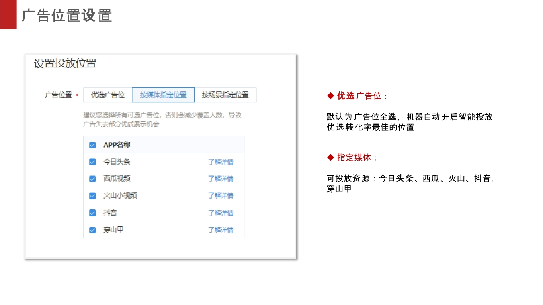Open 了解详情 link for 抖音
The image size is (543, 305).
221,213
